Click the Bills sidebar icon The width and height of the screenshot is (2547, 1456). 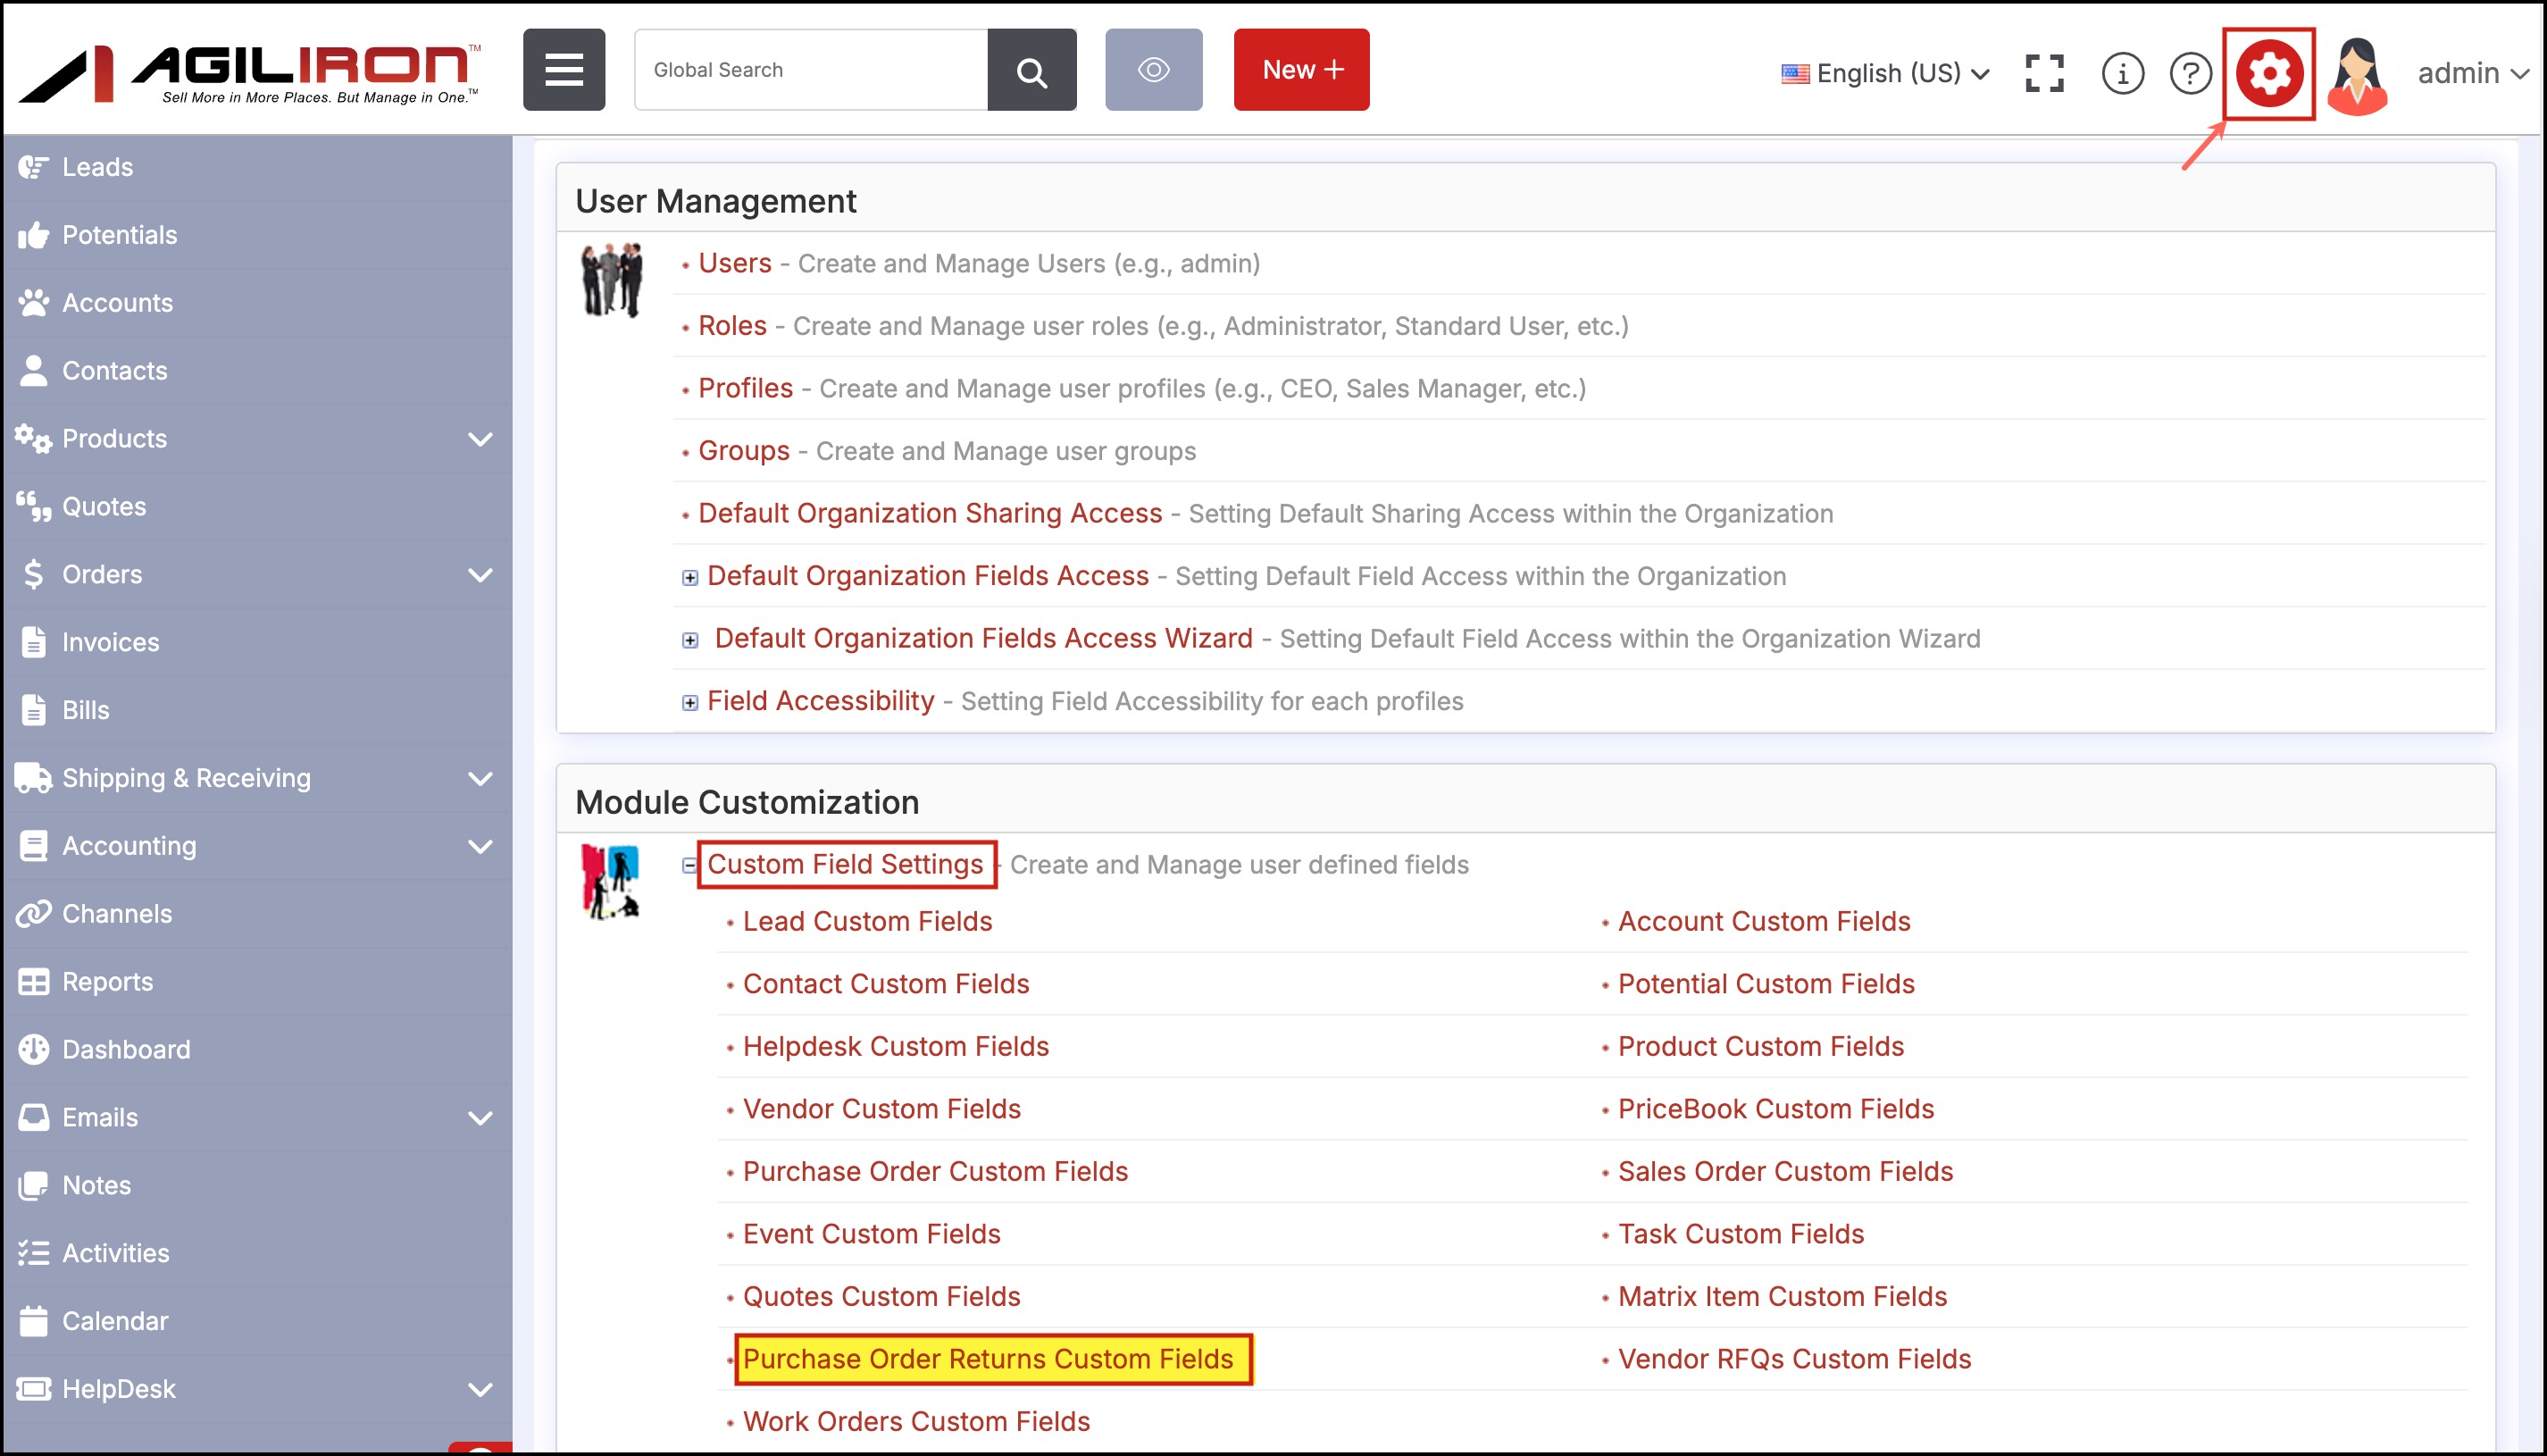(33, 710)
